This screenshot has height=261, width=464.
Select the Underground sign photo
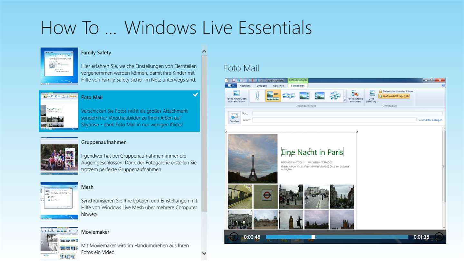[266, 197]
